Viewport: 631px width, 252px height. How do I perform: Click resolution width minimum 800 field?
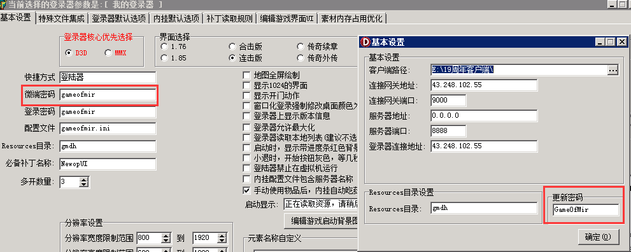(149, 238)
